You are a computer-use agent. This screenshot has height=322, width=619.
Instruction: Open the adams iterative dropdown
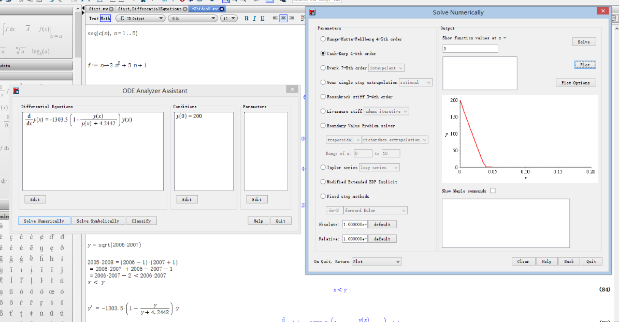pyautogui.click(x=386, y=111)
